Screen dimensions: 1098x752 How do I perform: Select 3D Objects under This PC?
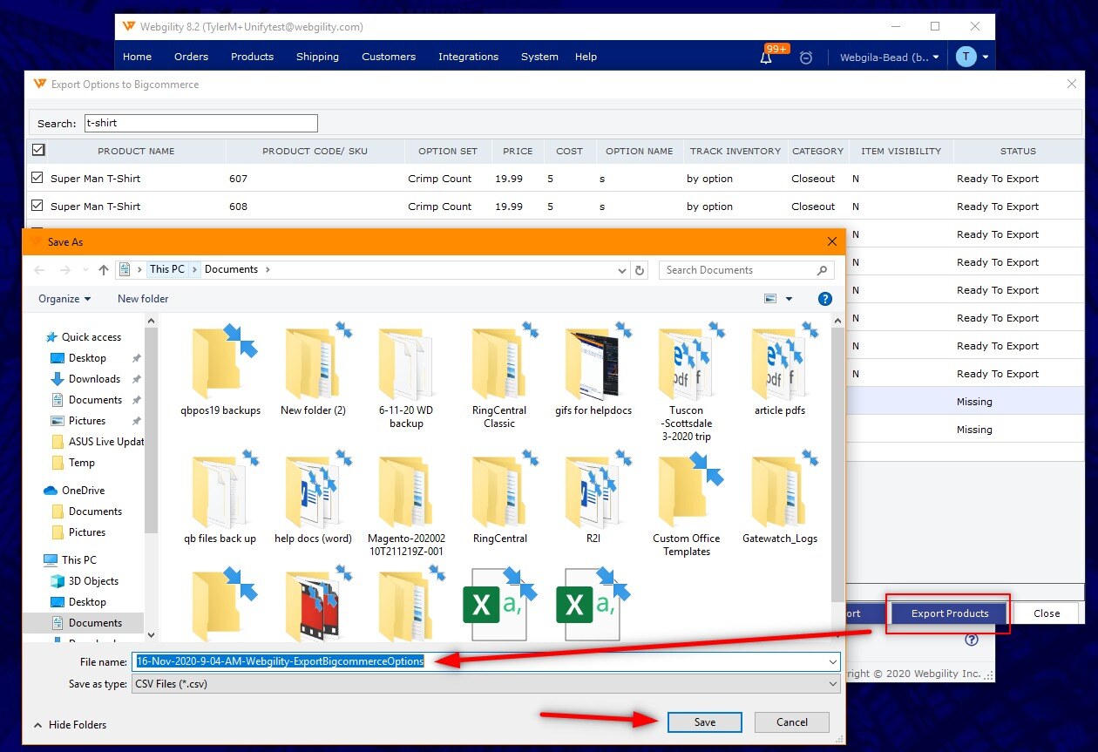pos(93,581)
